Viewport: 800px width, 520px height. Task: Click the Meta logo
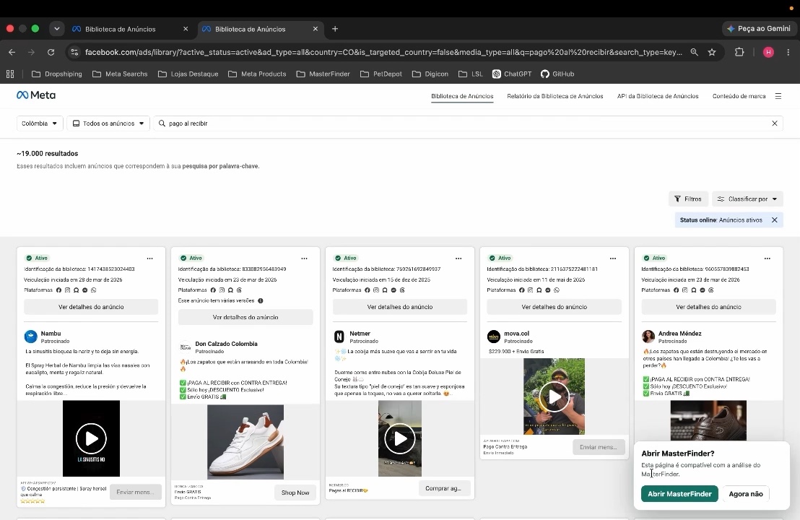pos(36,95)
